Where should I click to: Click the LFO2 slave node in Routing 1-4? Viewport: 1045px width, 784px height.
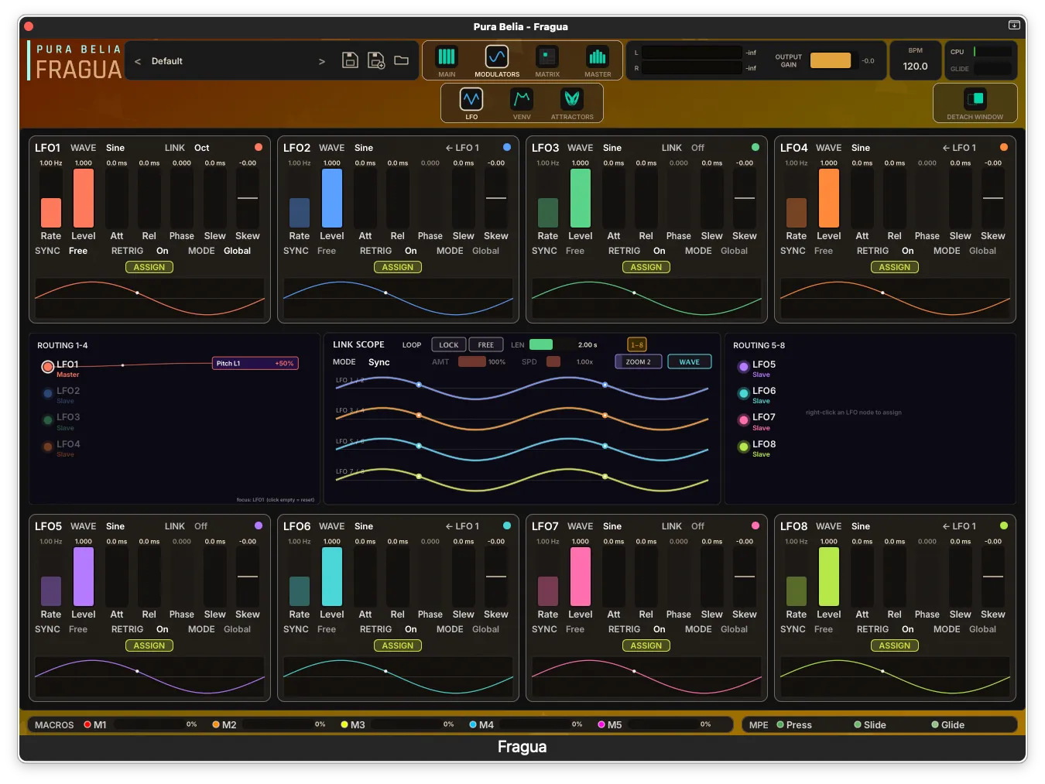[48, 393]
